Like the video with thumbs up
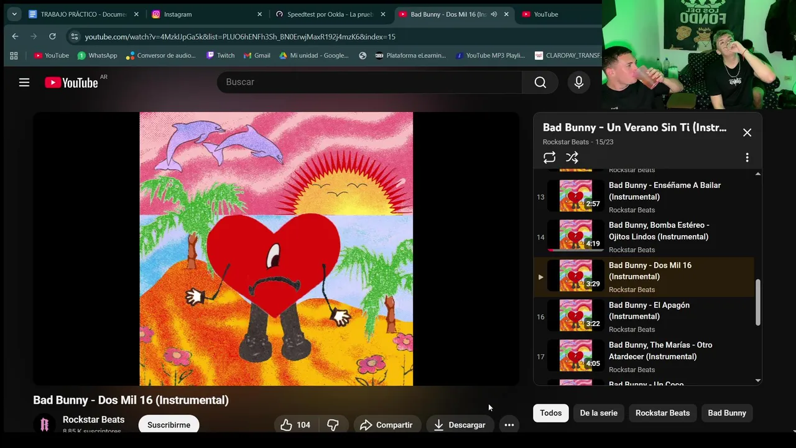 tap(295, 425)
